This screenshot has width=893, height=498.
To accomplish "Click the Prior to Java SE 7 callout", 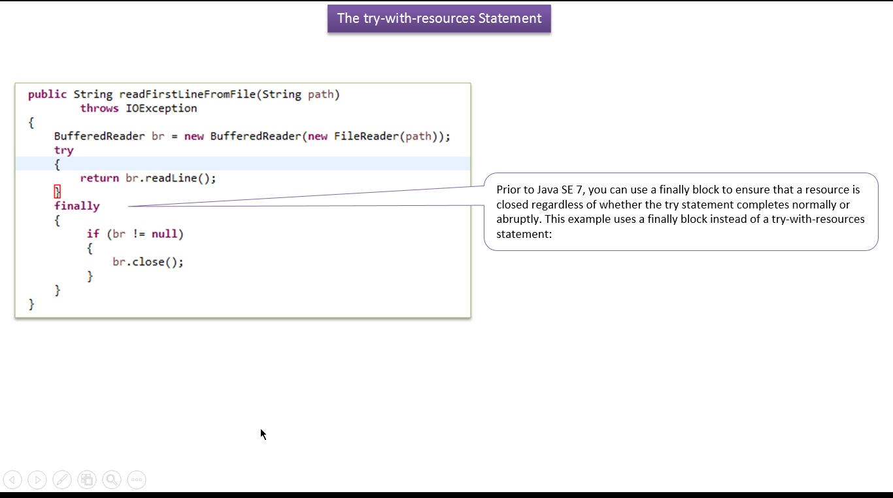I will click(x=681, y=212).
